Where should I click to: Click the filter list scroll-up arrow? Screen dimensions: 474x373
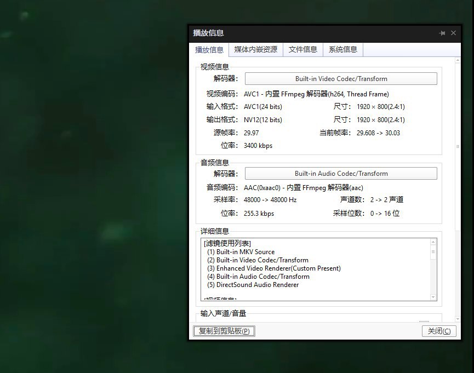point(433,242)
